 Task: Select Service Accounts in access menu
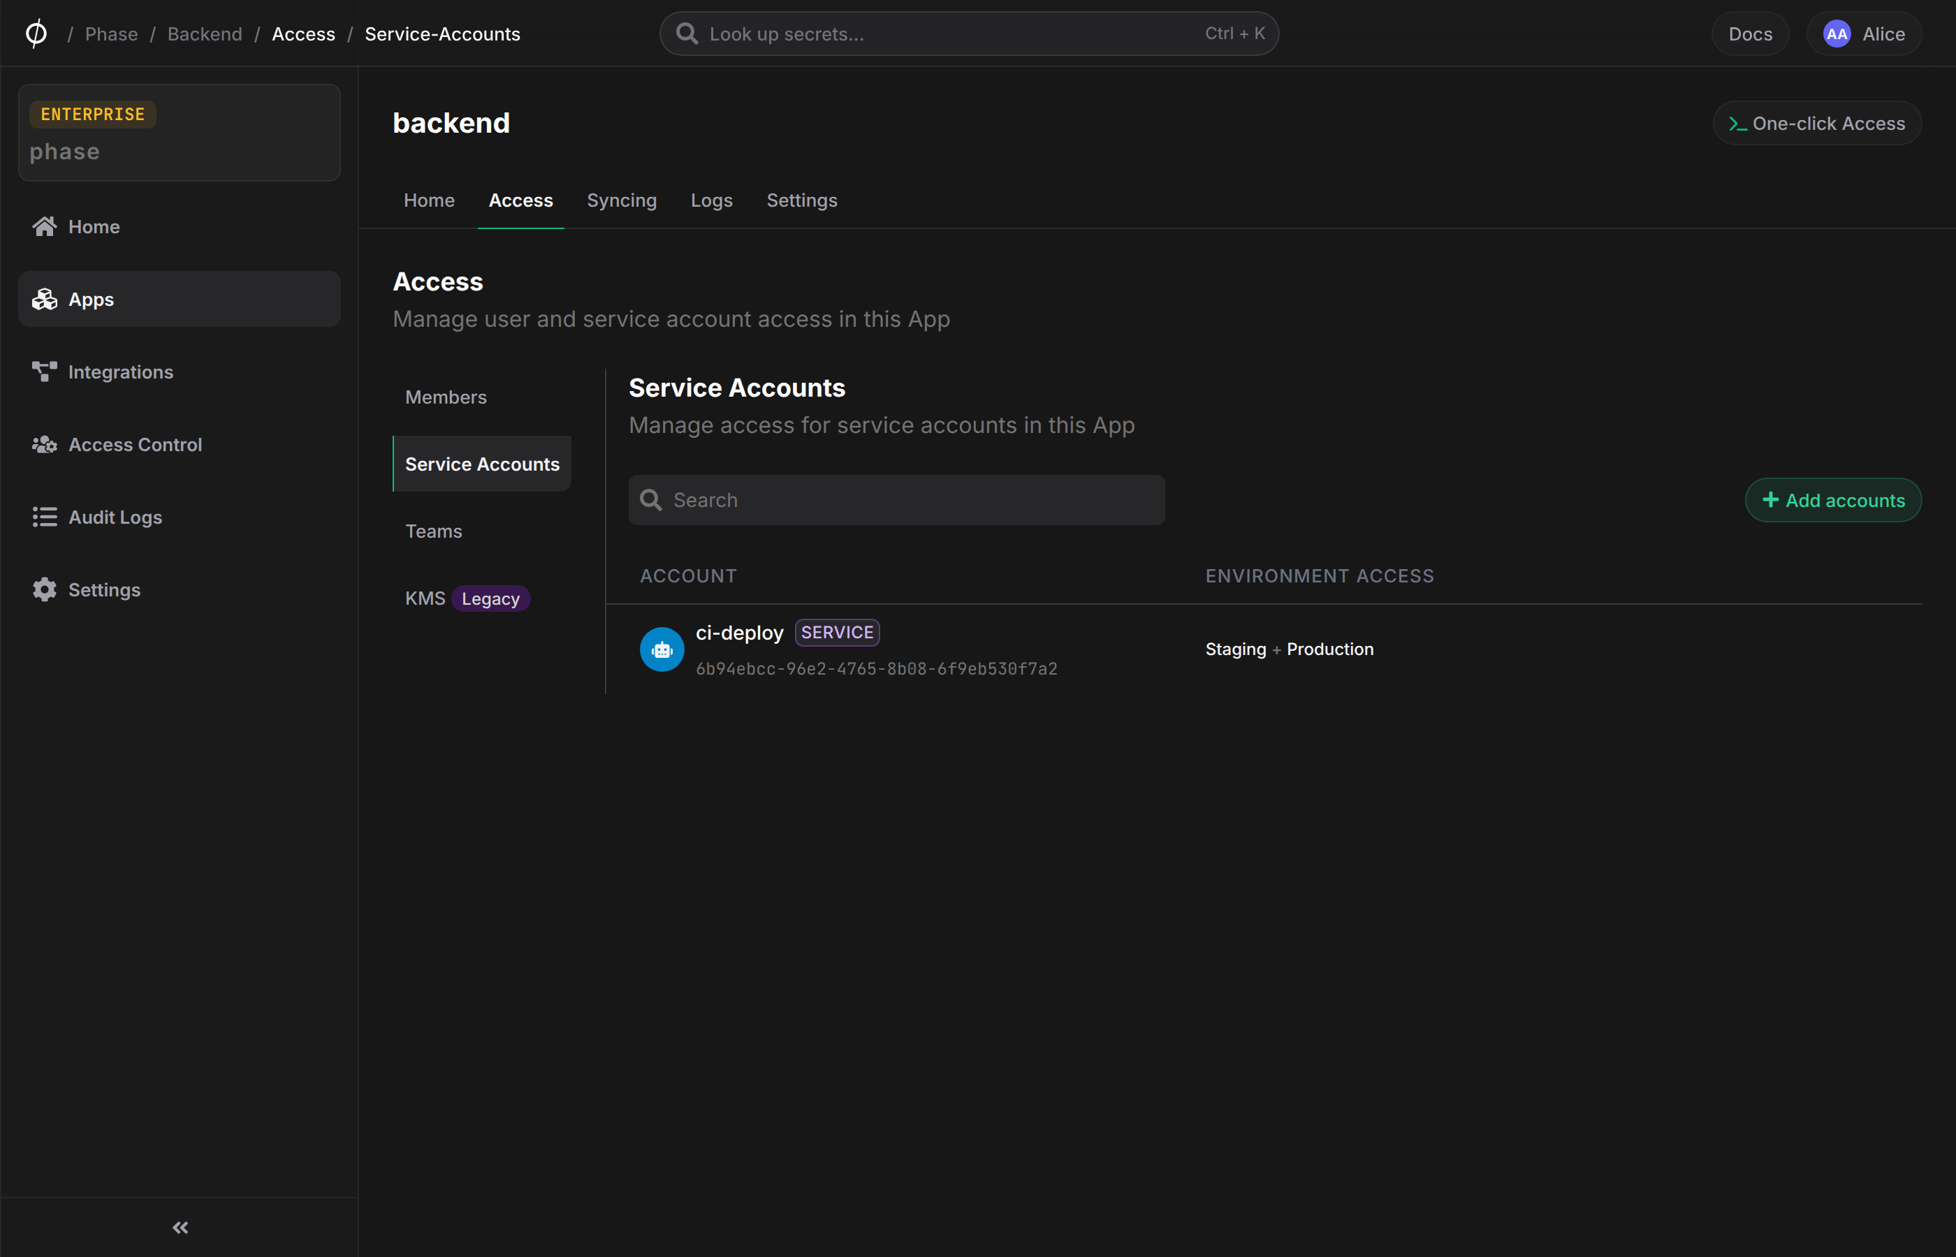481,464
